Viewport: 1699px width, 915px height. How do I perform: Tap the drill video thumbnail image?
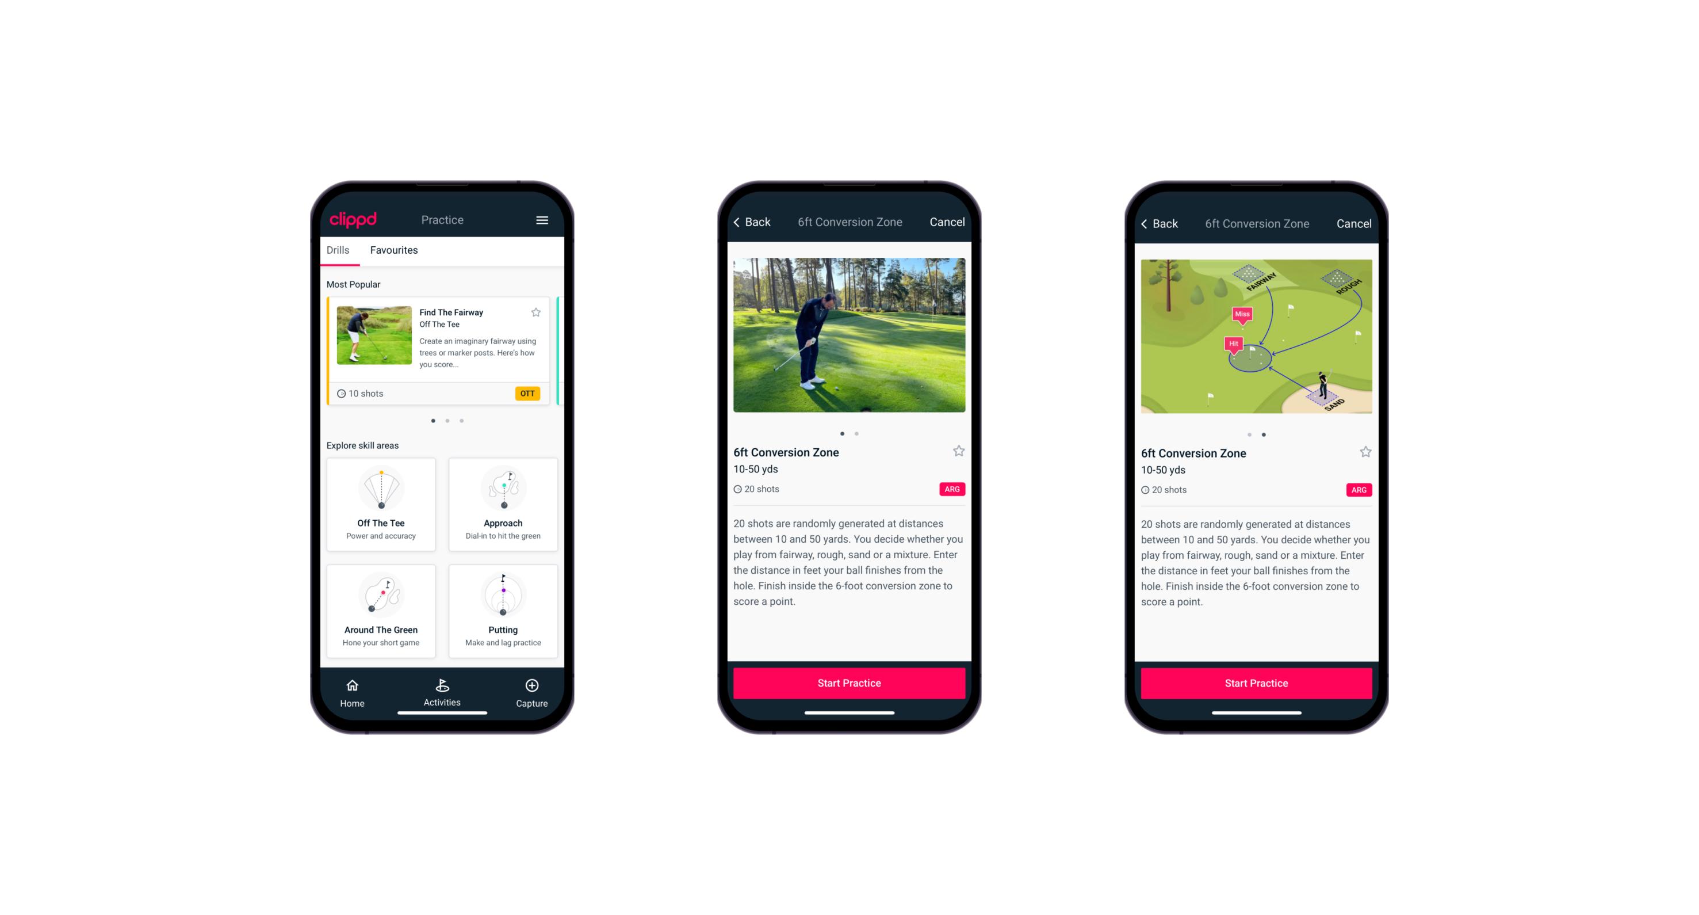click(x=848, y=340)
